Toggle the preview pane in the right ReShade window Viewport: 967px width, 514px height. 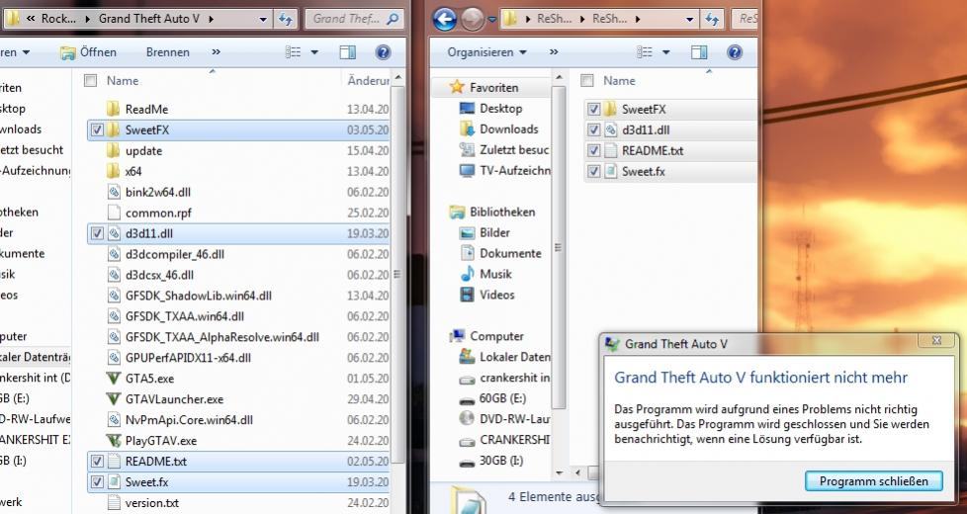[x=699, y=52]
